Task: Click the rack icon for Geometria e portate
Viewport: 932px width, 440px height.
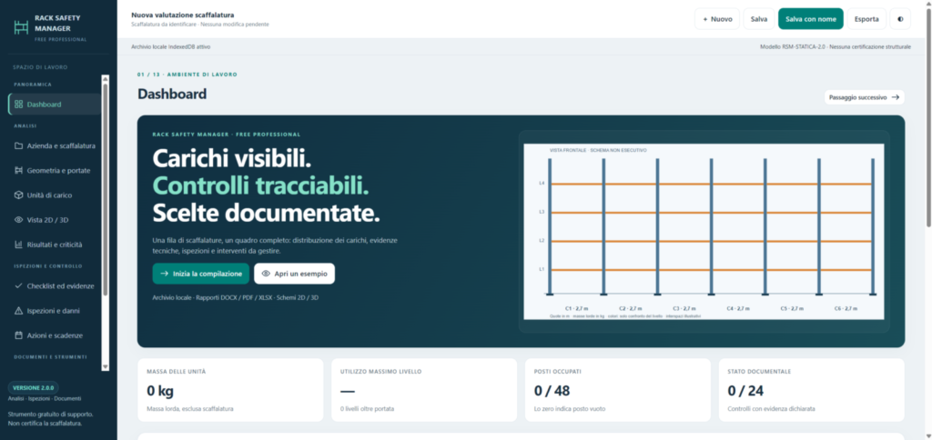Action: pos(18,170)
